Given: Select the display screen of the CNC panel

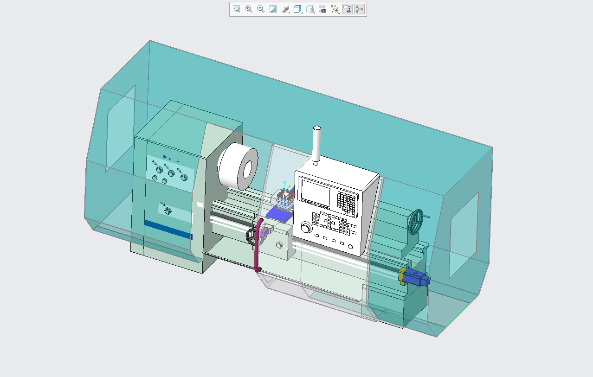Looking at the screenshot, I should point(316,192).
